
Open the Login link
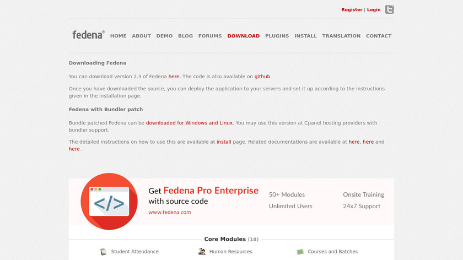tap(374, 10)
